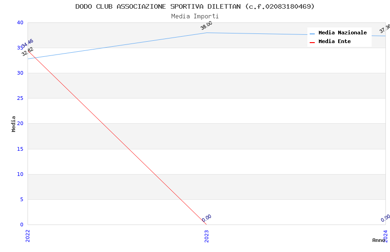Click the blue Media Nazionale legend swatch
Viewport: 390px width, 252px height.
[312, 33]
